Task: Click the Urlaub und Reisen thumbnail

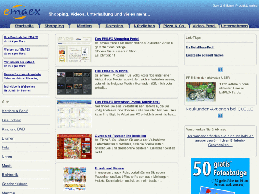Action: (75, 179)
